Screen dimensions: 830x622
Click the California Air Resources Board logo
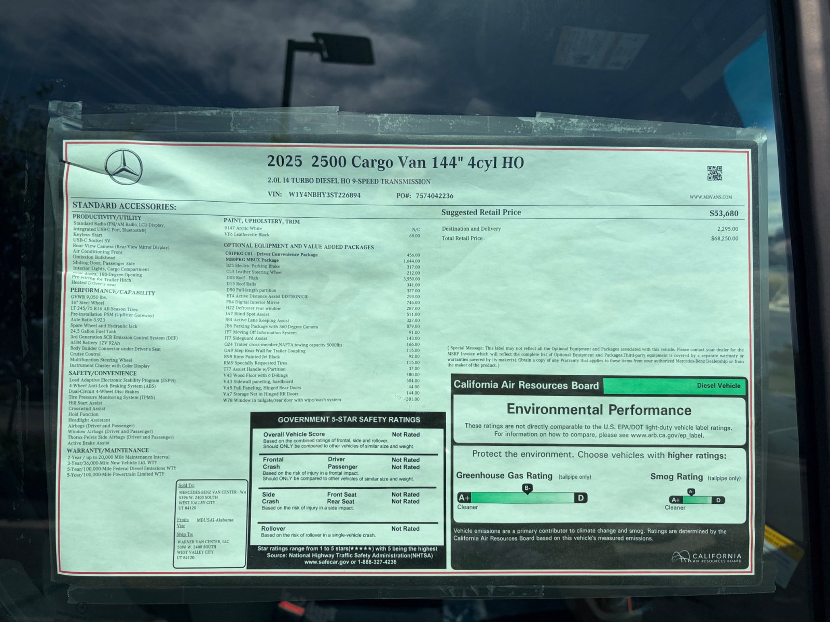click(x=706, y=557)
